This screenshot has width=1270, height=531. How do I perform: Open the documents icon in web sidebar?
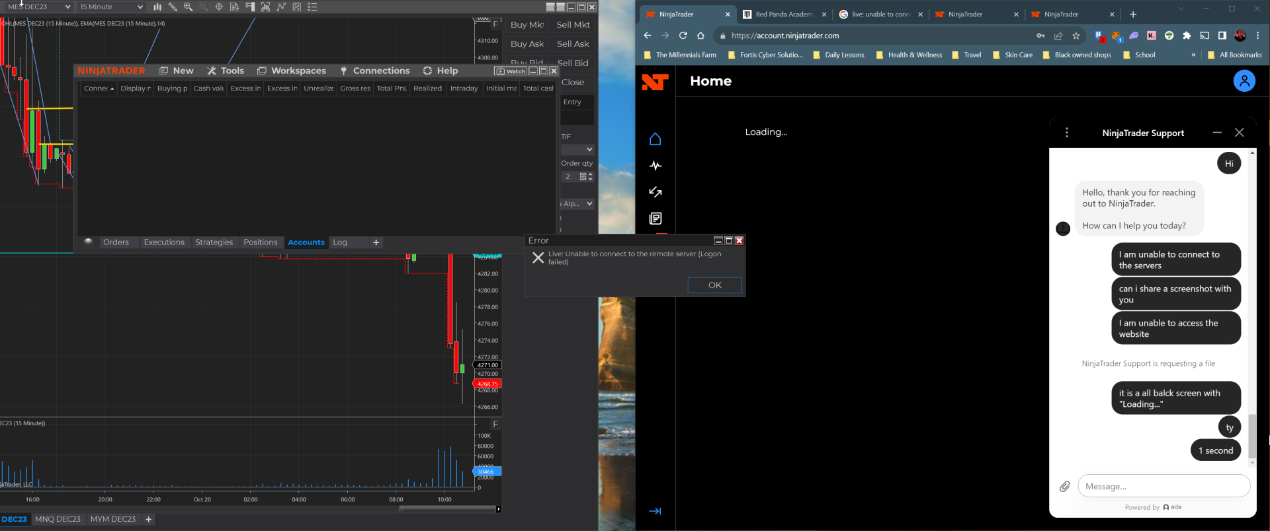click(655, 219)
